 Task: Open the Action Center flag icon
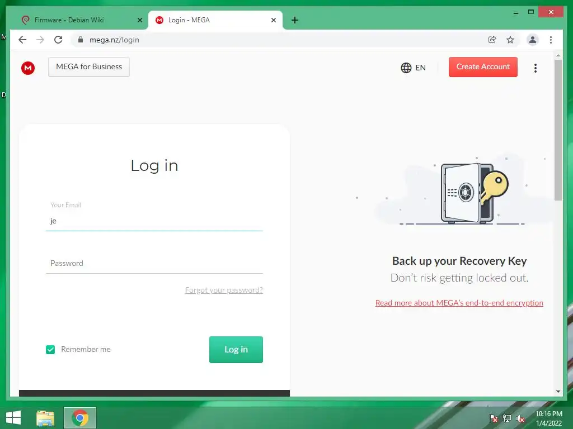pyautogui.click(x=494, y=418)
